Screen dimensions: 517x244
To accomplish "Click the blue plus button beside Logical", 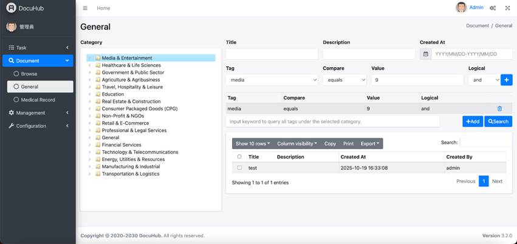I will pyautogui.click(x=507, y=80).
